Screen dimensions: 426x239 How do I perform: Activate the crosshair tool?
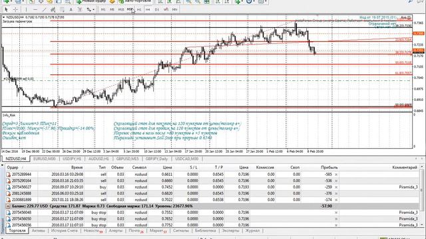(15, 9)
